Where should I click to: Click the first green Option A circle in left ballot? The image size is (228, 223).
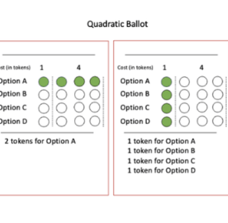click(44, 82)
